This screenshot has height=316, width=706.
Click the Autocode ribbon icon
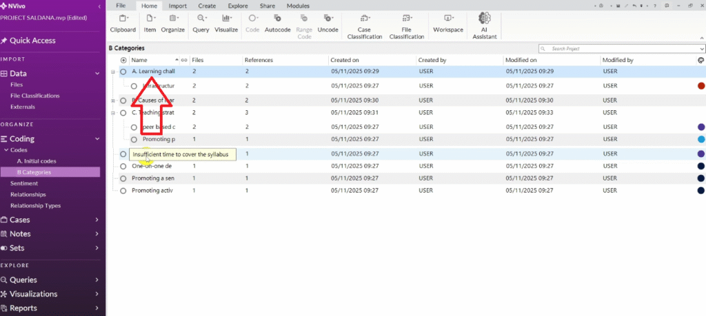point(278,22)
